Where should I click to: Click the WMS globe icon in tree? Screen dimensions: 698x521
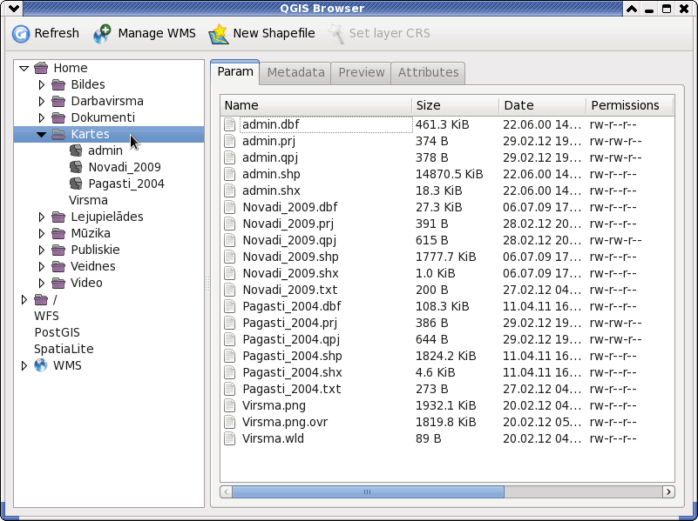41,365
